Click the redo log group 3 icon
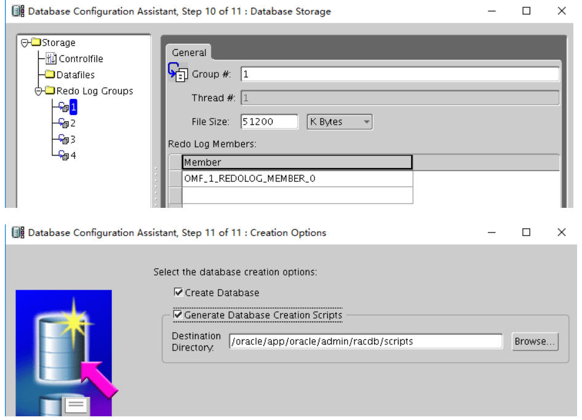 point(64,139)
